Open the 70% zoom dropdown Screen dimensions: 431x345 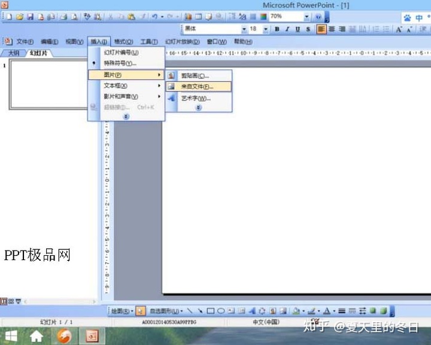[x=306, y=17]
